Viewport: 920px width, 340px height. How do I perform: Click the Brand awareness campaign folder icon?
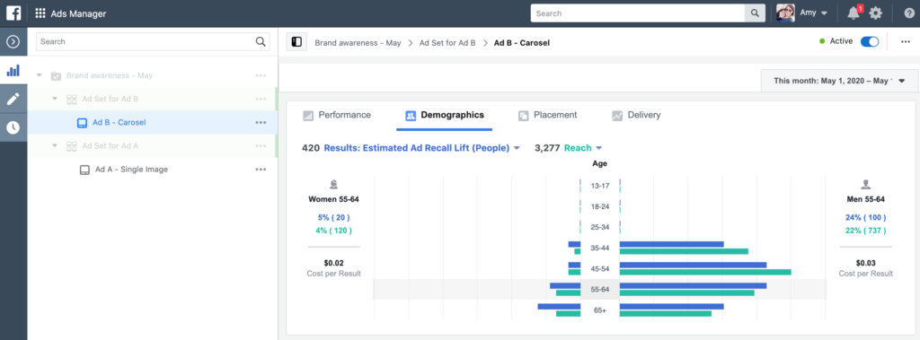[x=57, y=75]
